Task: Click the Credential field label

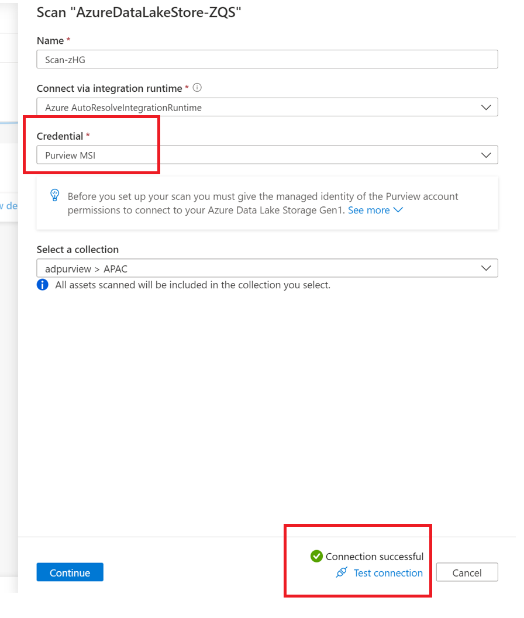Action: [x=60, y=136]
